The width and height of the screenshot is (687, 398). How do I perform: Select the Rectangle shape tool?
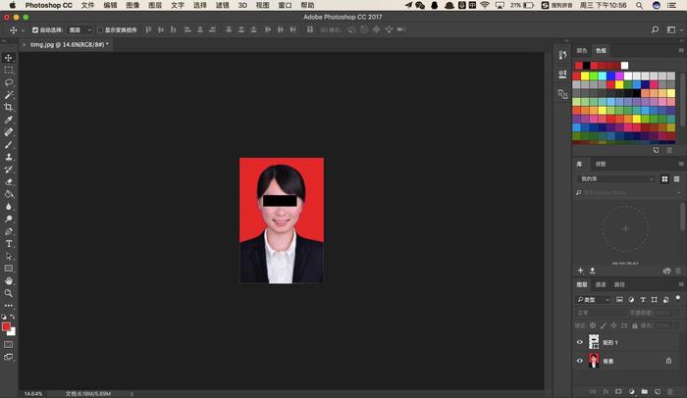pyautogui.click(x=8, y=269)
